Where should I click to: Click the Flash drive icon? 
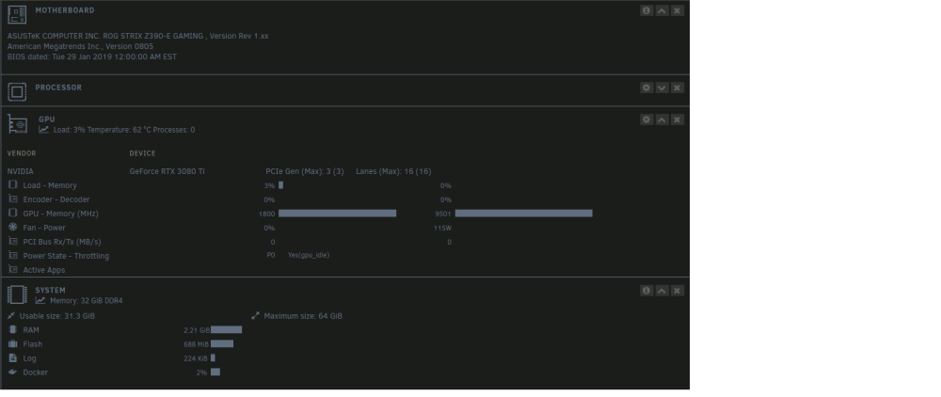tap(12, 343)
